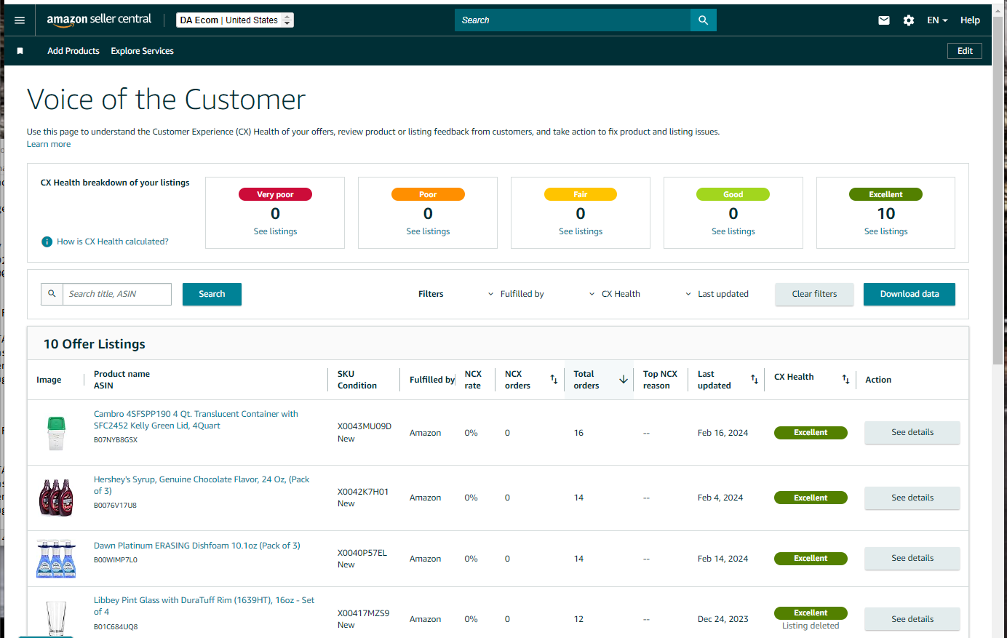The height and width of the screenshot is (638, 1007).
Task: Click the teal Search button
Action: [212, 294]
